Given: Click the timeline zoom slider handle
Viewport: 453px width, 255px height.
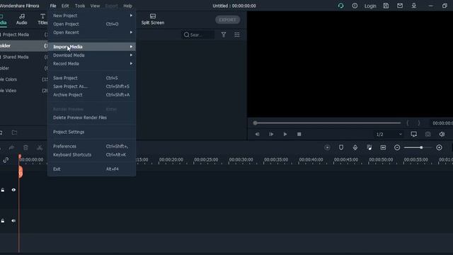Looking at the screenshot, I should (421, 147).
